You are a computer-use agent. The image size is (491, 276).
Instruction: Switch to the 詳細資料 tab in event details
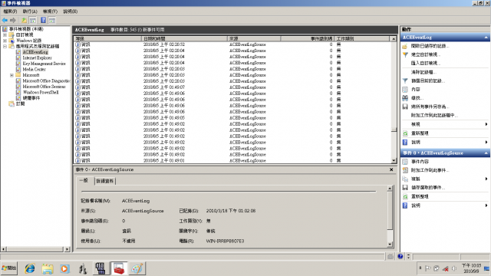click(x=105, y=181)
